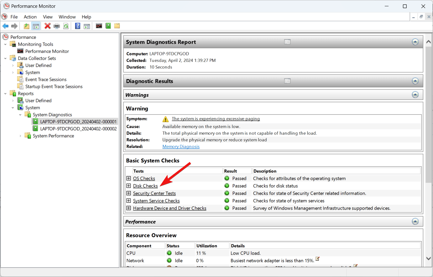Open Help via the blue question mark icon

coord(78,26)
